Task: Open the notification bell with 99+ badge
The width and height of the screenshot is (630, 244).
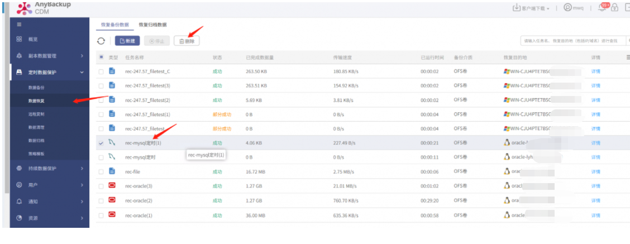Action: 603,7
